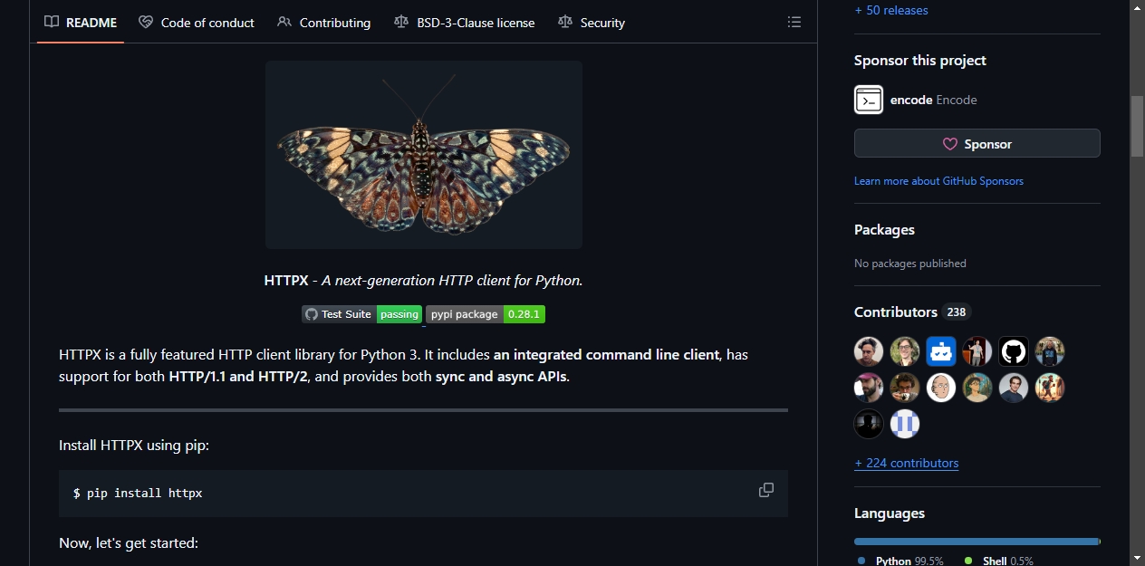Open the + 50 releases link

(890, 10)
